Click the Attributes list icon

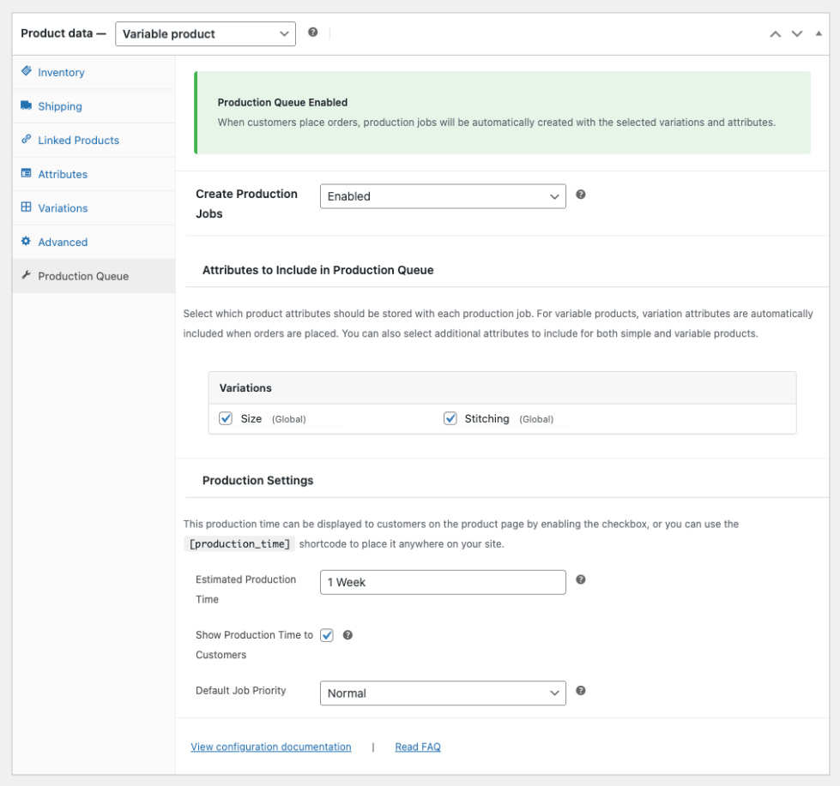[26, 174]
